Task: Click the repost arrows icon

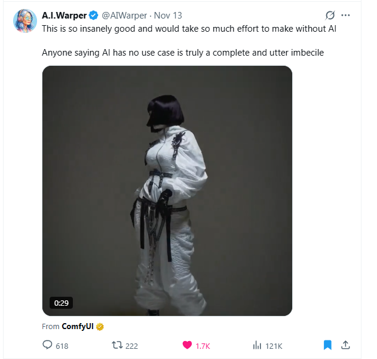Action: [117, 345]
